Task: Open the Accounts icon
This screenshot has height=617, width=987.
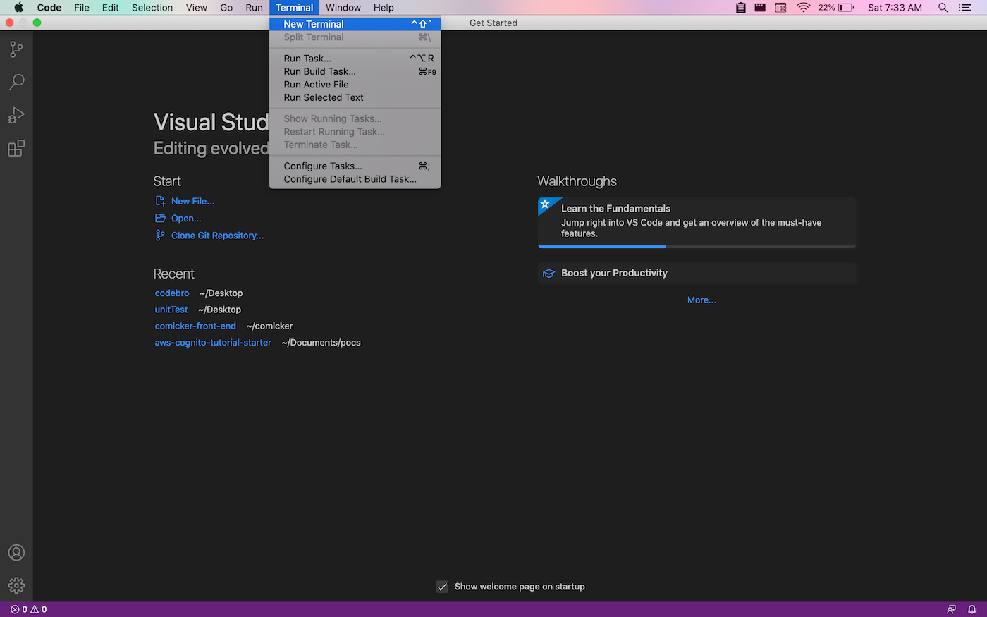Action: click(16, 553)
